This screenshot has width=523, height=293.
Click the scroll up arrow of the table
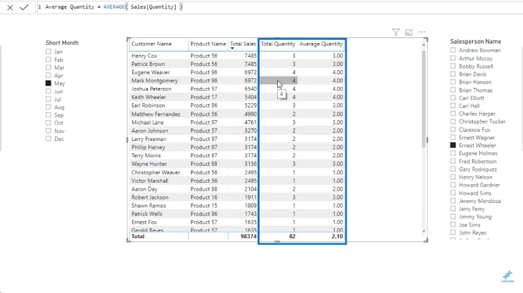tap(424, 44)
